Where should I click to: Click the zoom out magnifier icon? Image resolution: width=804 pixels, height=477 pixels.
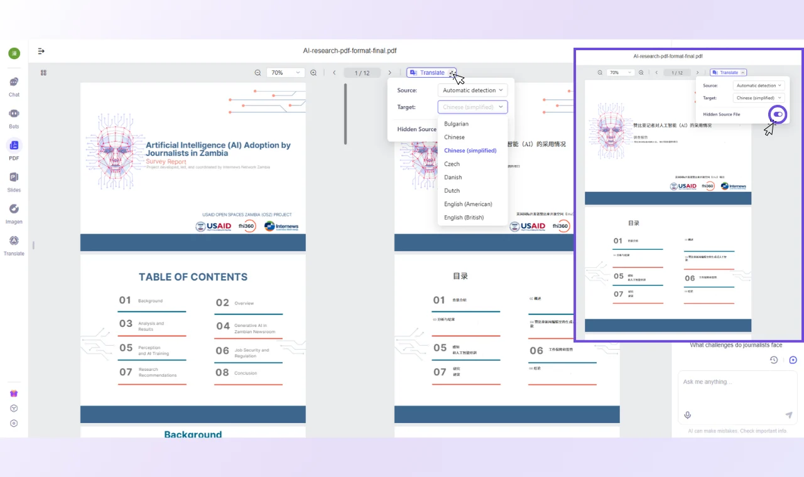tap(258, 73)
